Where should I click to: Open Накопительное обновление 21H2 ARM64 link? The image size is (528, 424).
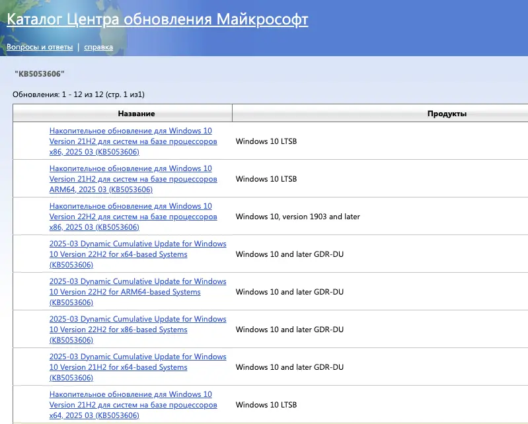tap(133, 179)
